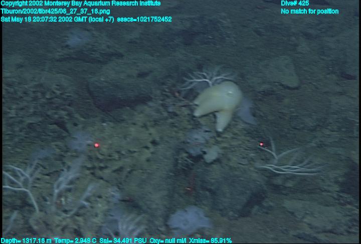Click the Xmiss= 85.91% reading

tap(210, 241)
